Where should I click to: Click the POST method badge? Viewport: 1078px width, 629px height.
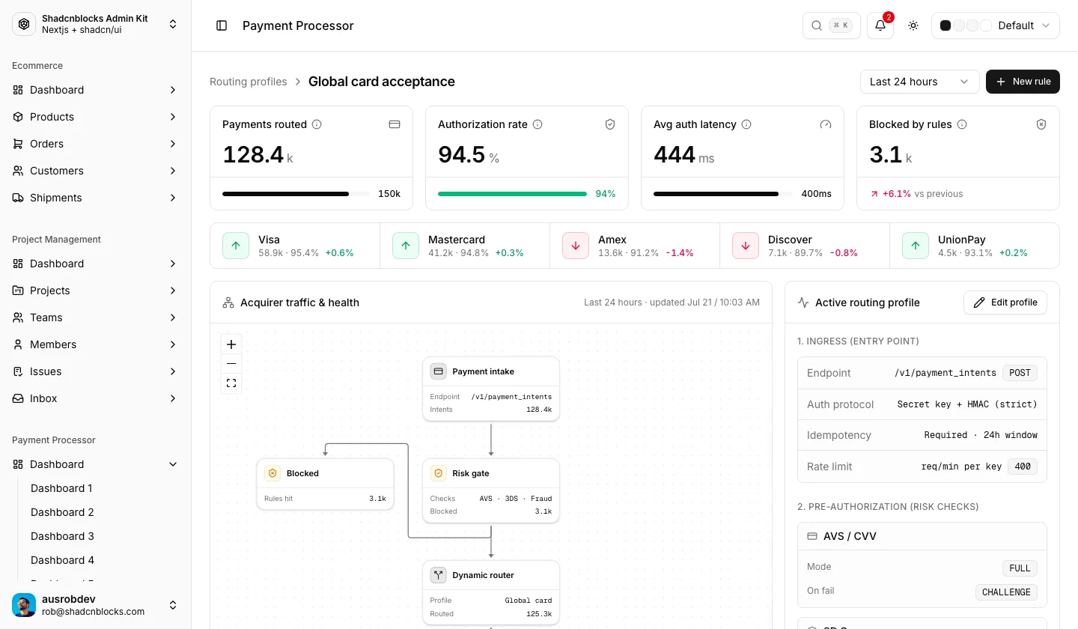(1020, 373)
